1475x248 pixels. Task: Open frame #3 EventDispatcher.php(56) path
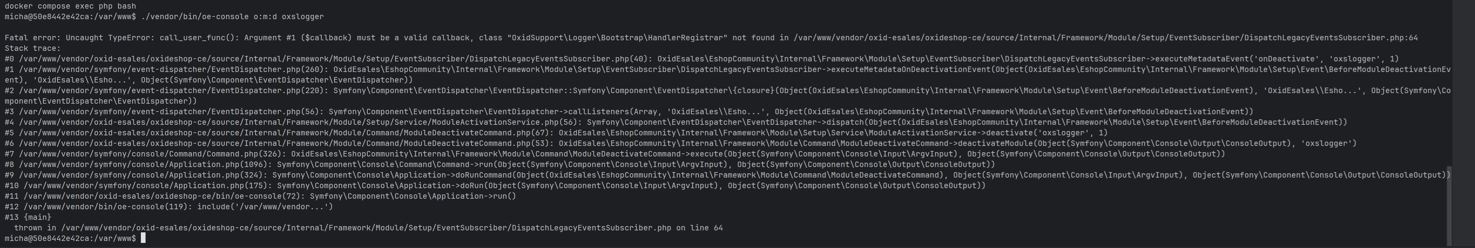pos(169,112)
